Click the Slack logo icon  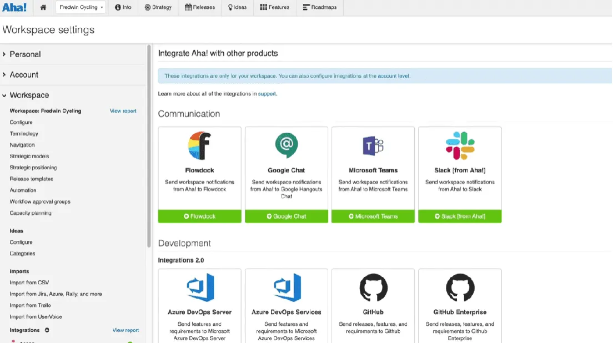tap(460, 146)
